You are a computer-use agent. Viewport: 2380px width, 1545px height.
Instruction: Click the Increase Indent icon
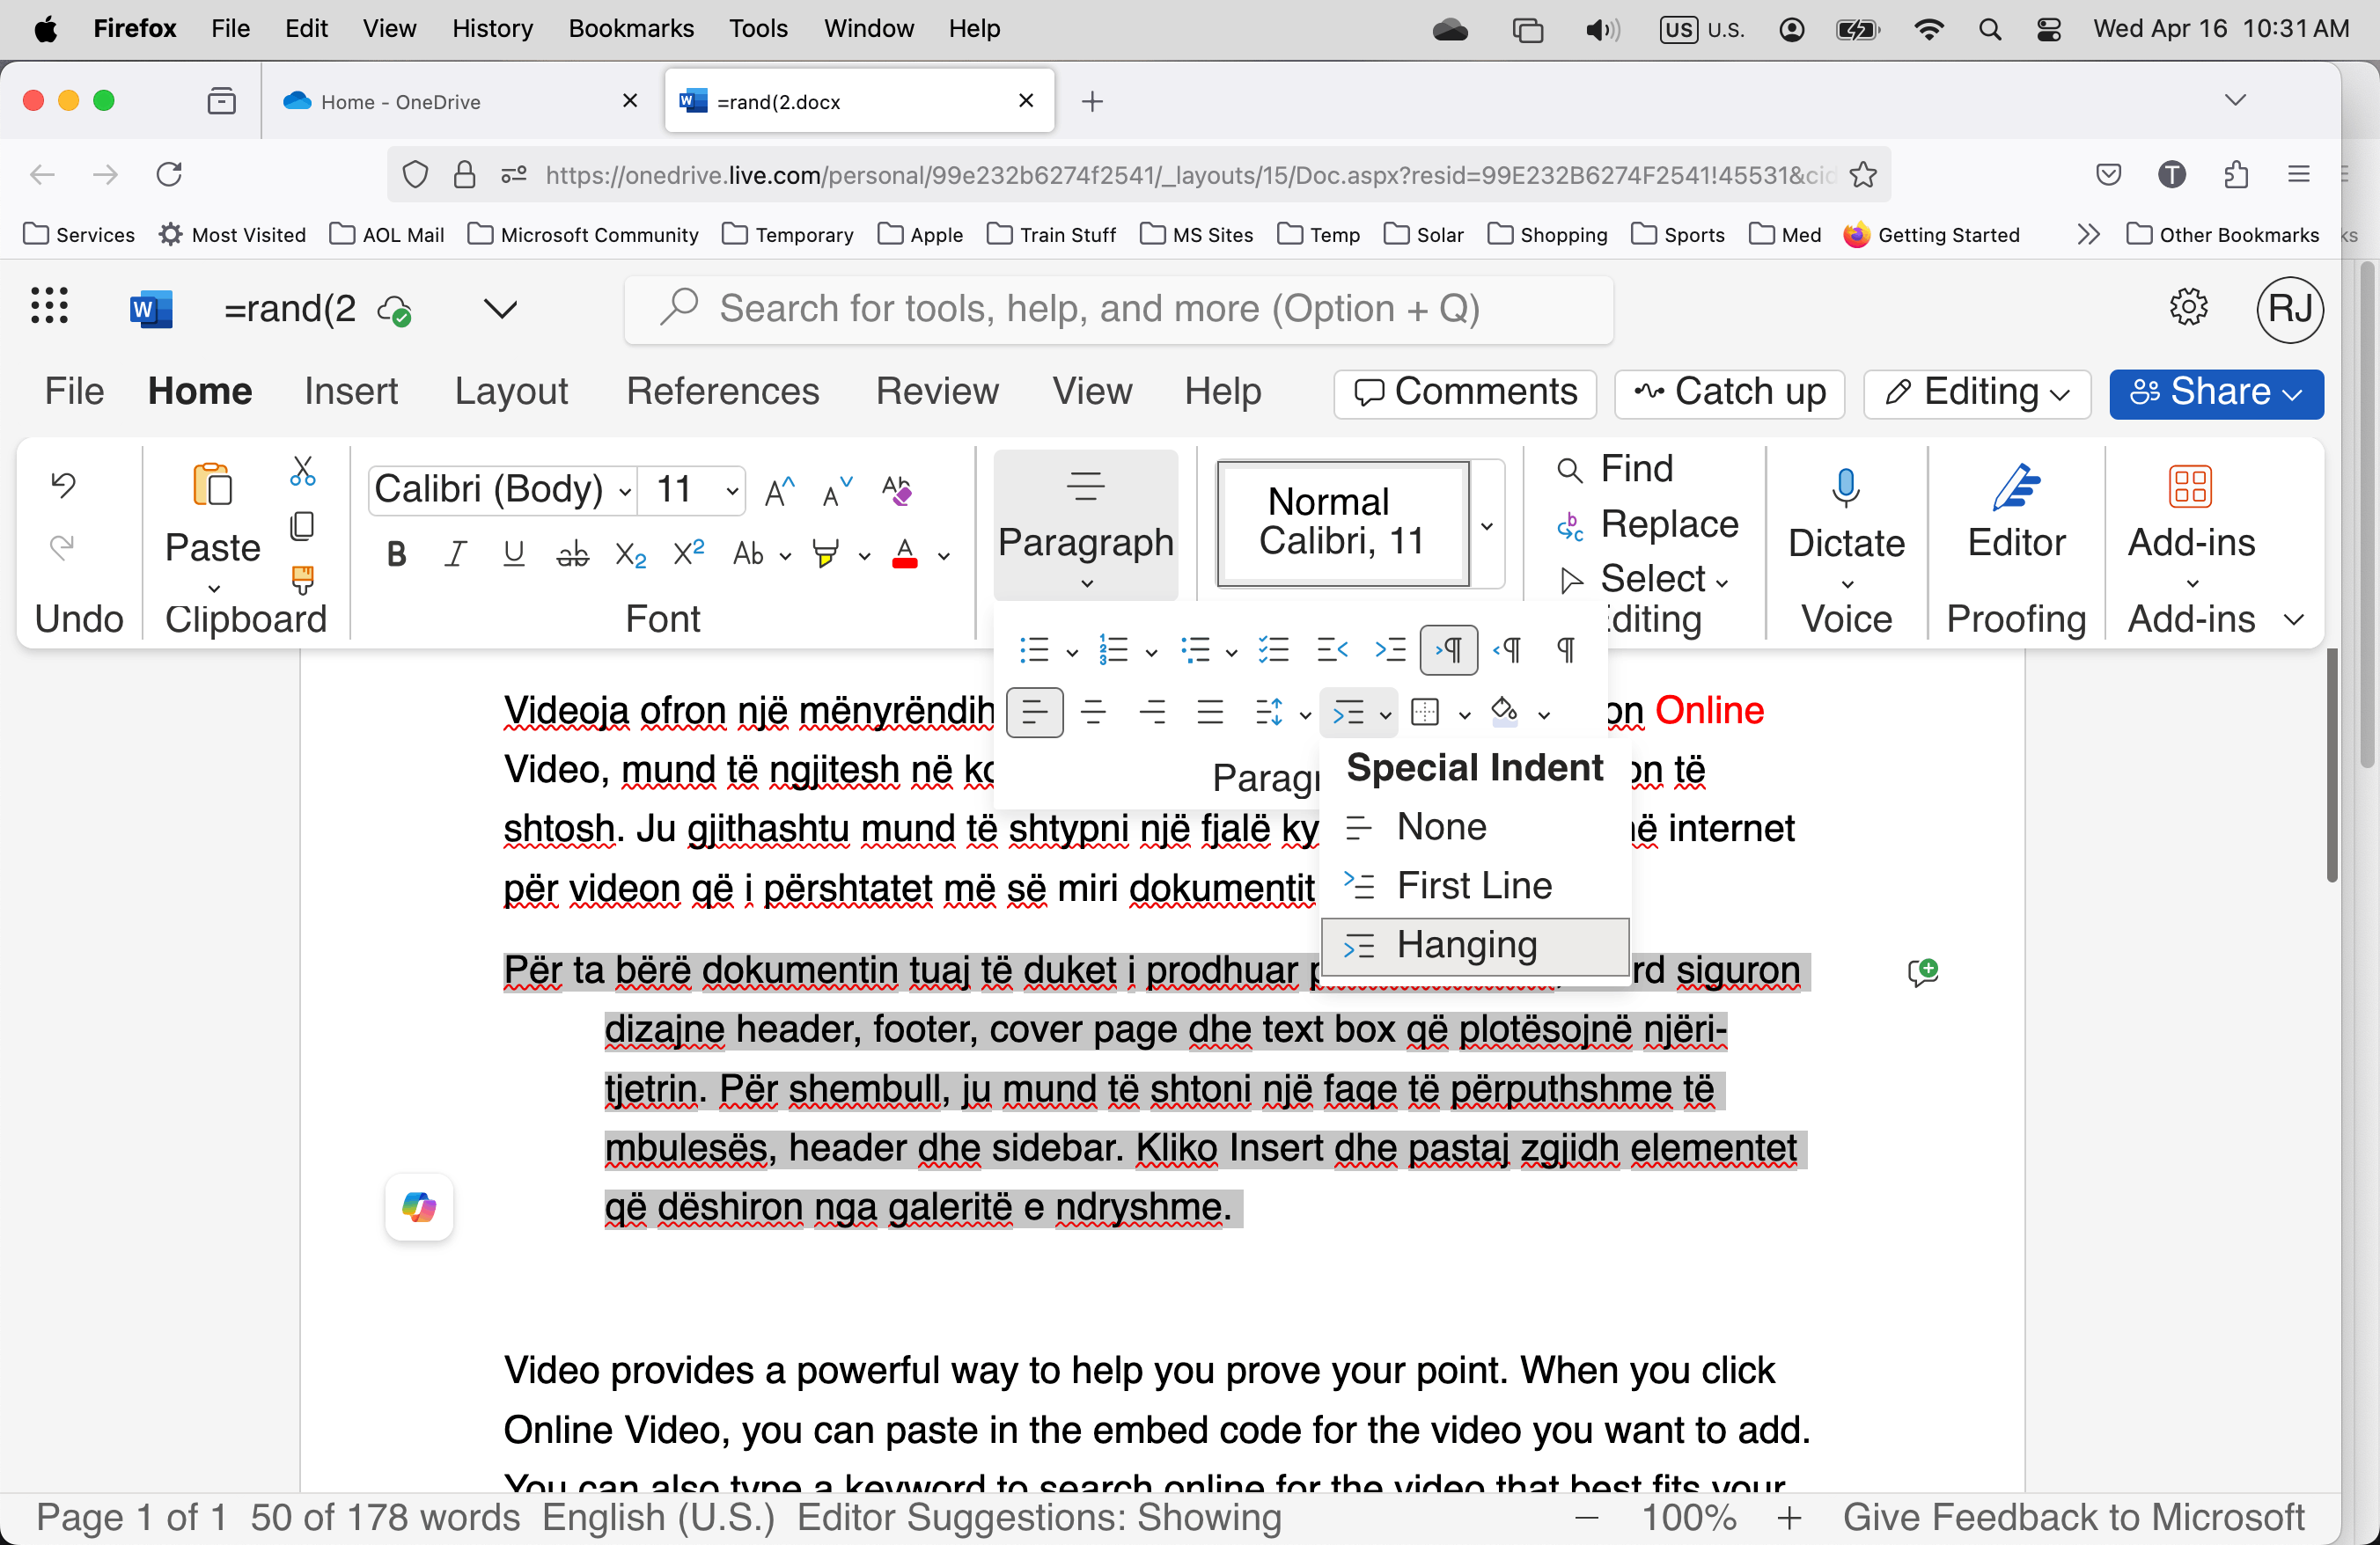click(x=1390, y=650)
